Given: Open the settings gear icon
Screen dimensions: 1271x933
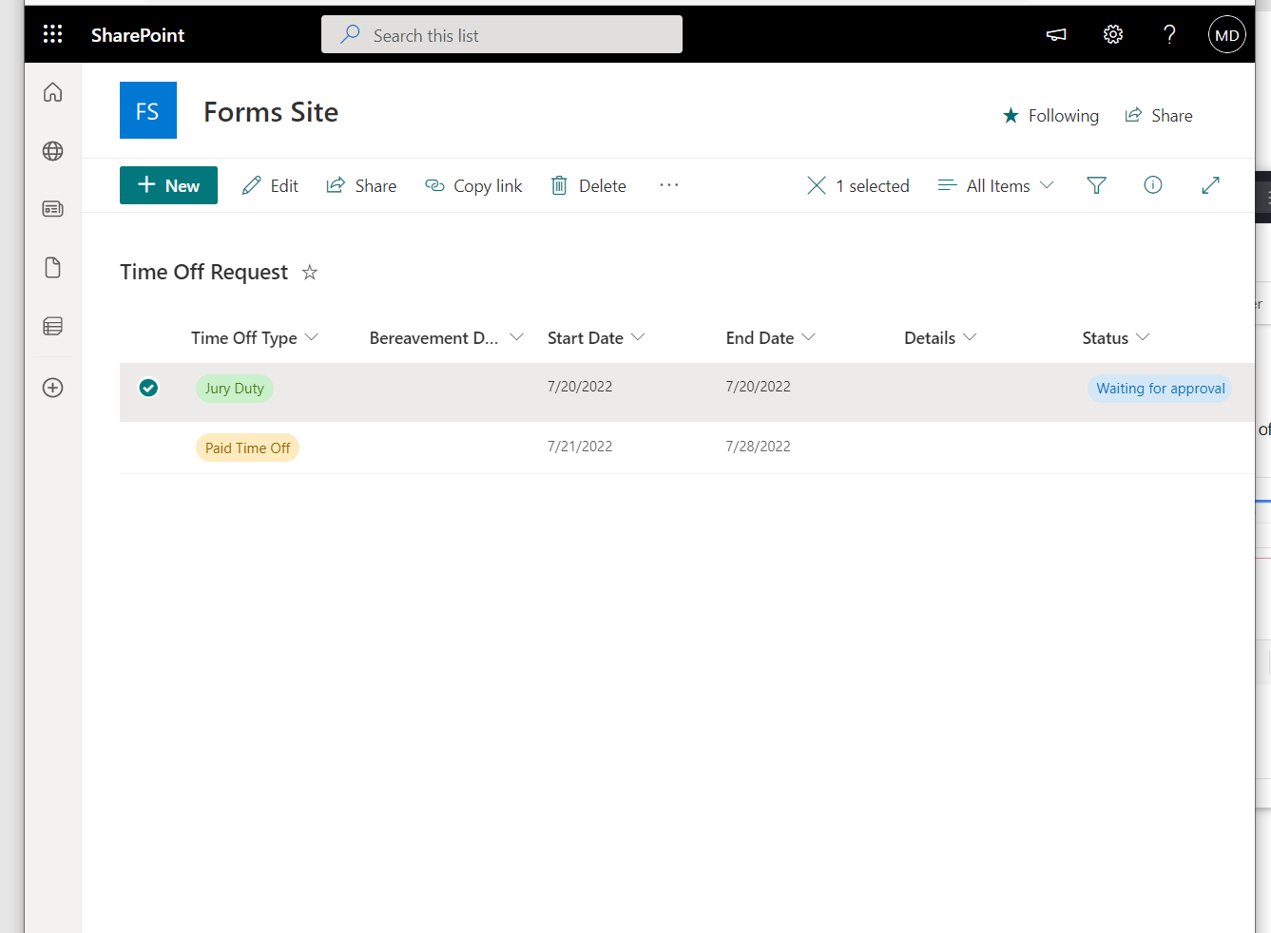Looking at the screenshot, I should [x=1113, y=34].
